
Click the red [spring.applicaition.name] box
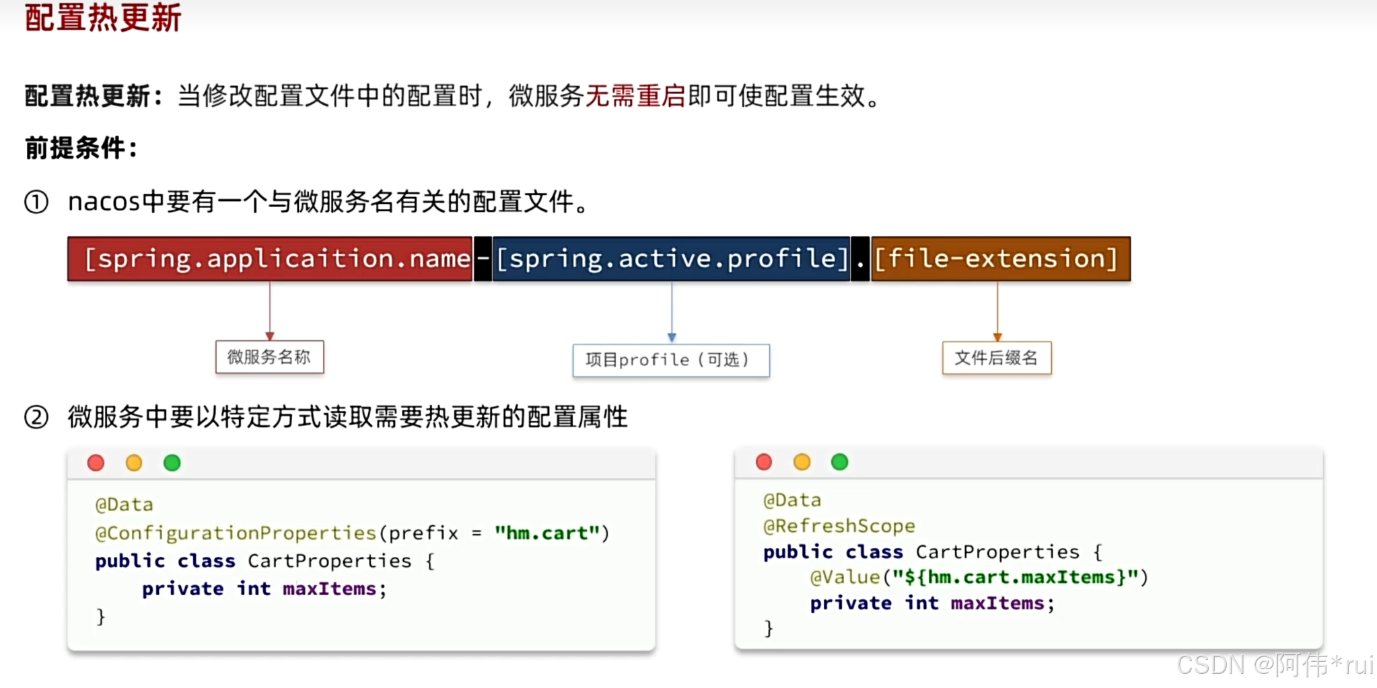270,259
